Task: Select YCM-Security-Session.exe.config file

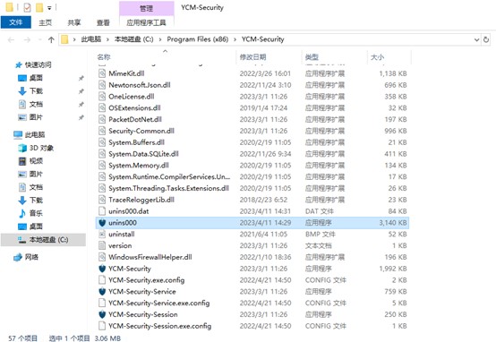Action: [x=252, y=326]
